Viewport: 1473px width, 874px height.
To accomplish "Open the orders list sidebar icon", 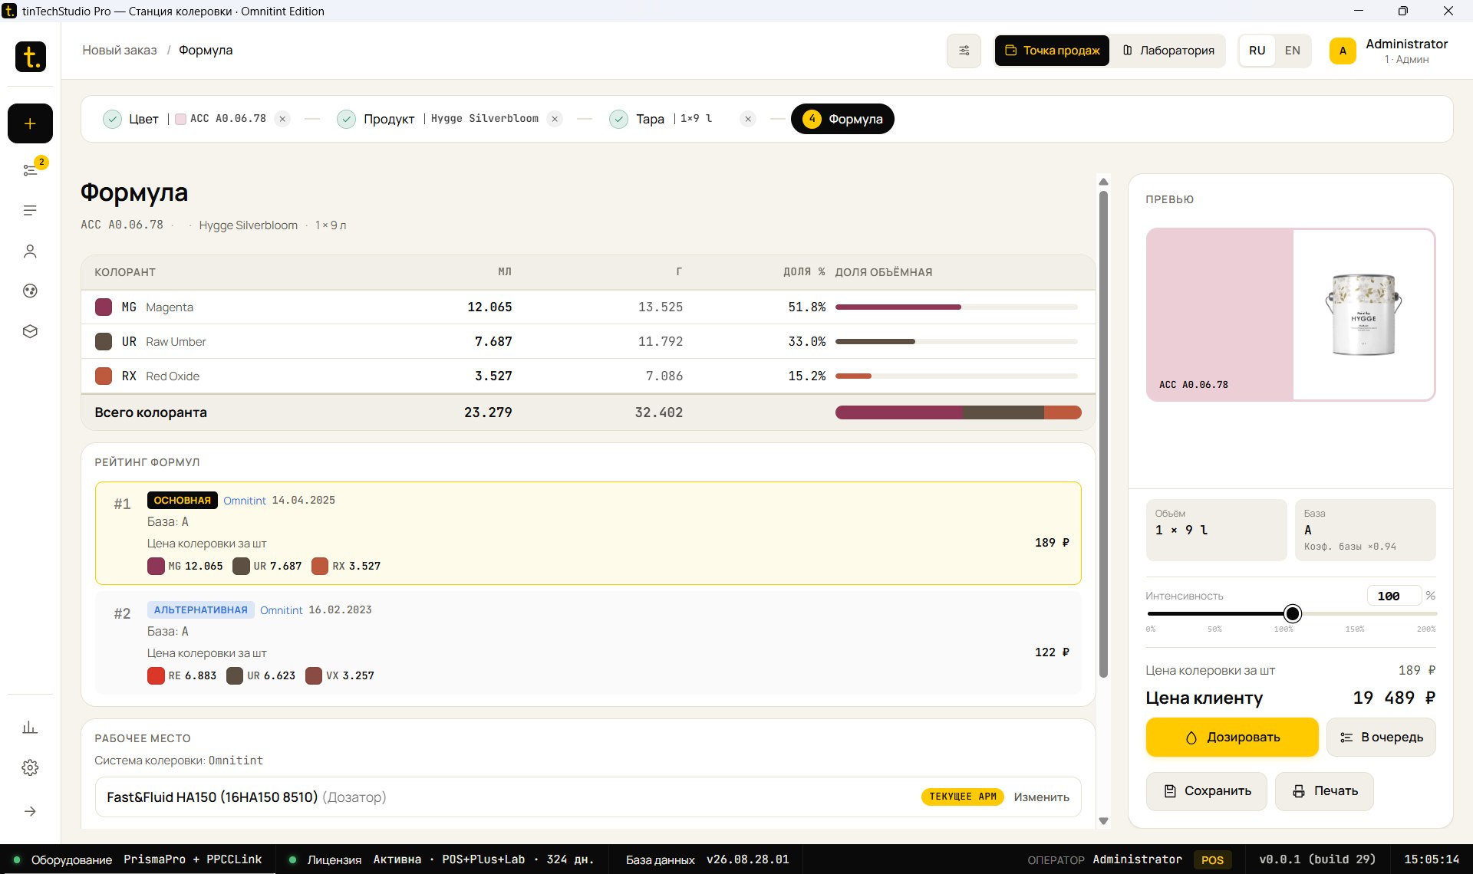I will (x=30, y=210).
